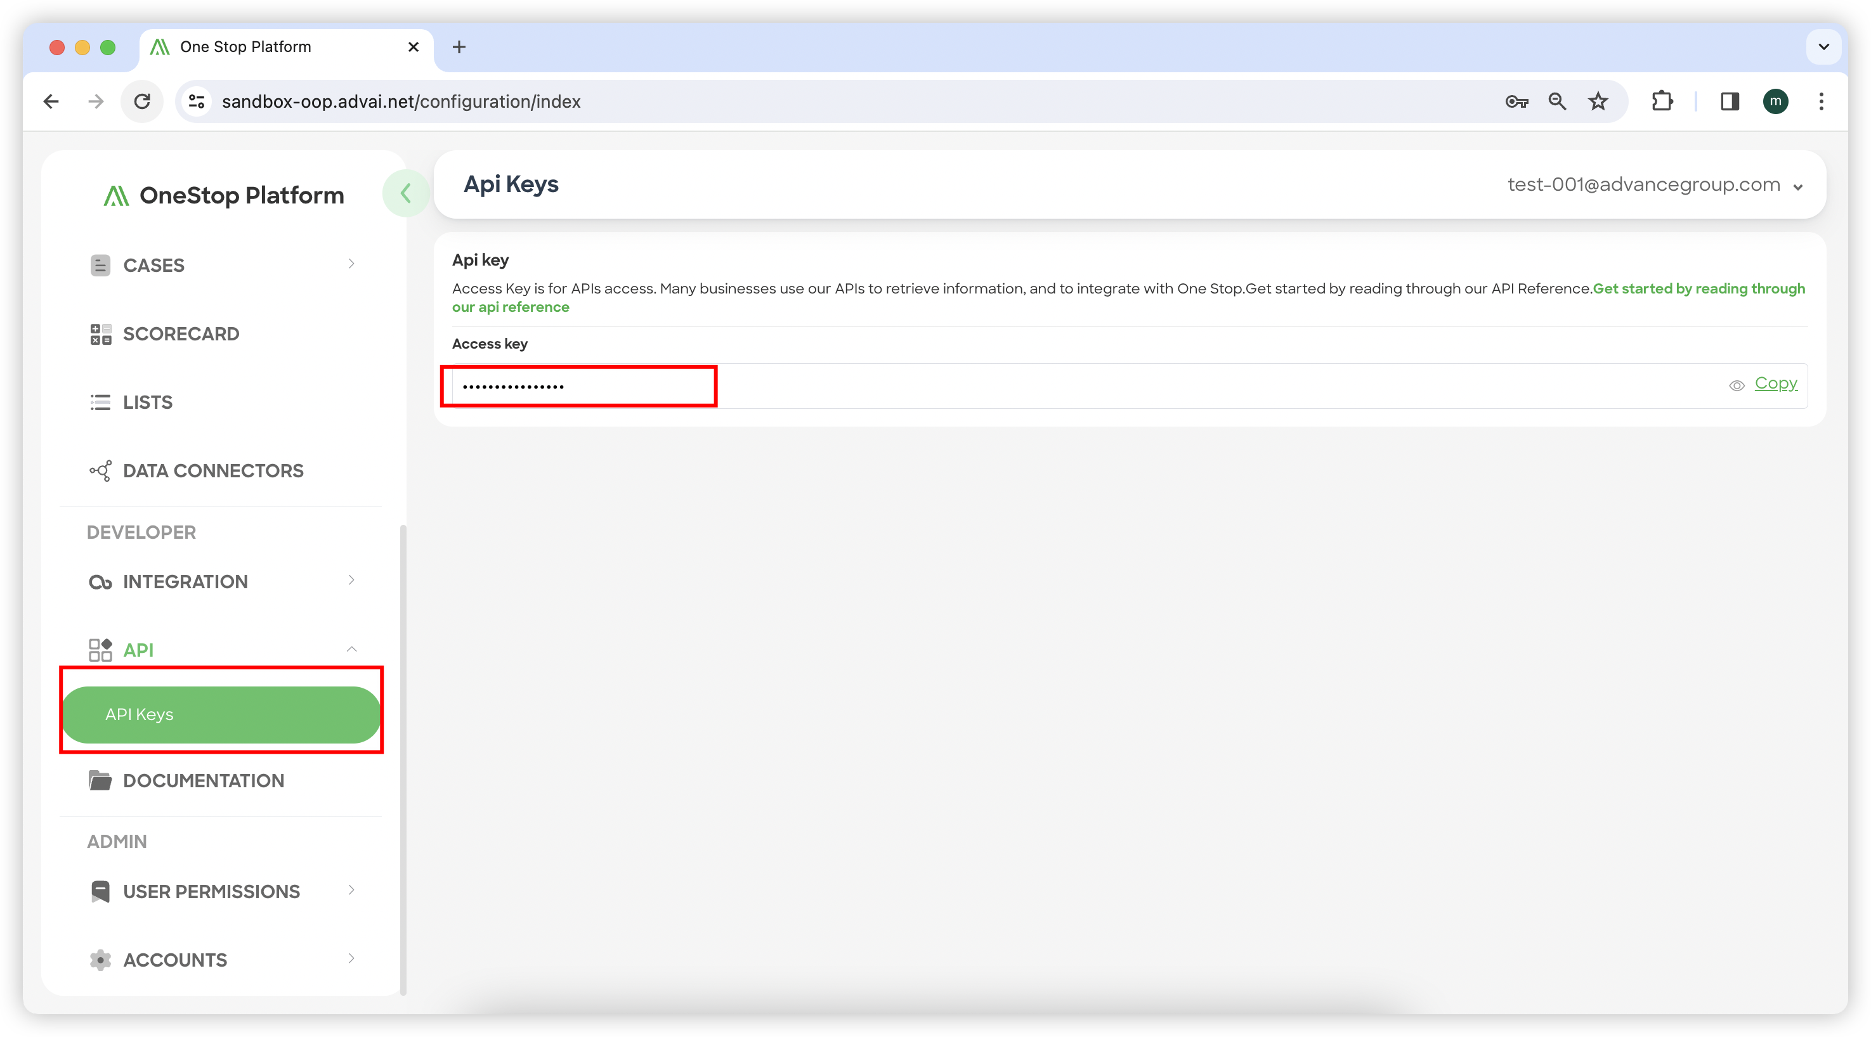Click the Integration link icon
Viewport: 1871px width, 1037px height.
coord(100,582)
